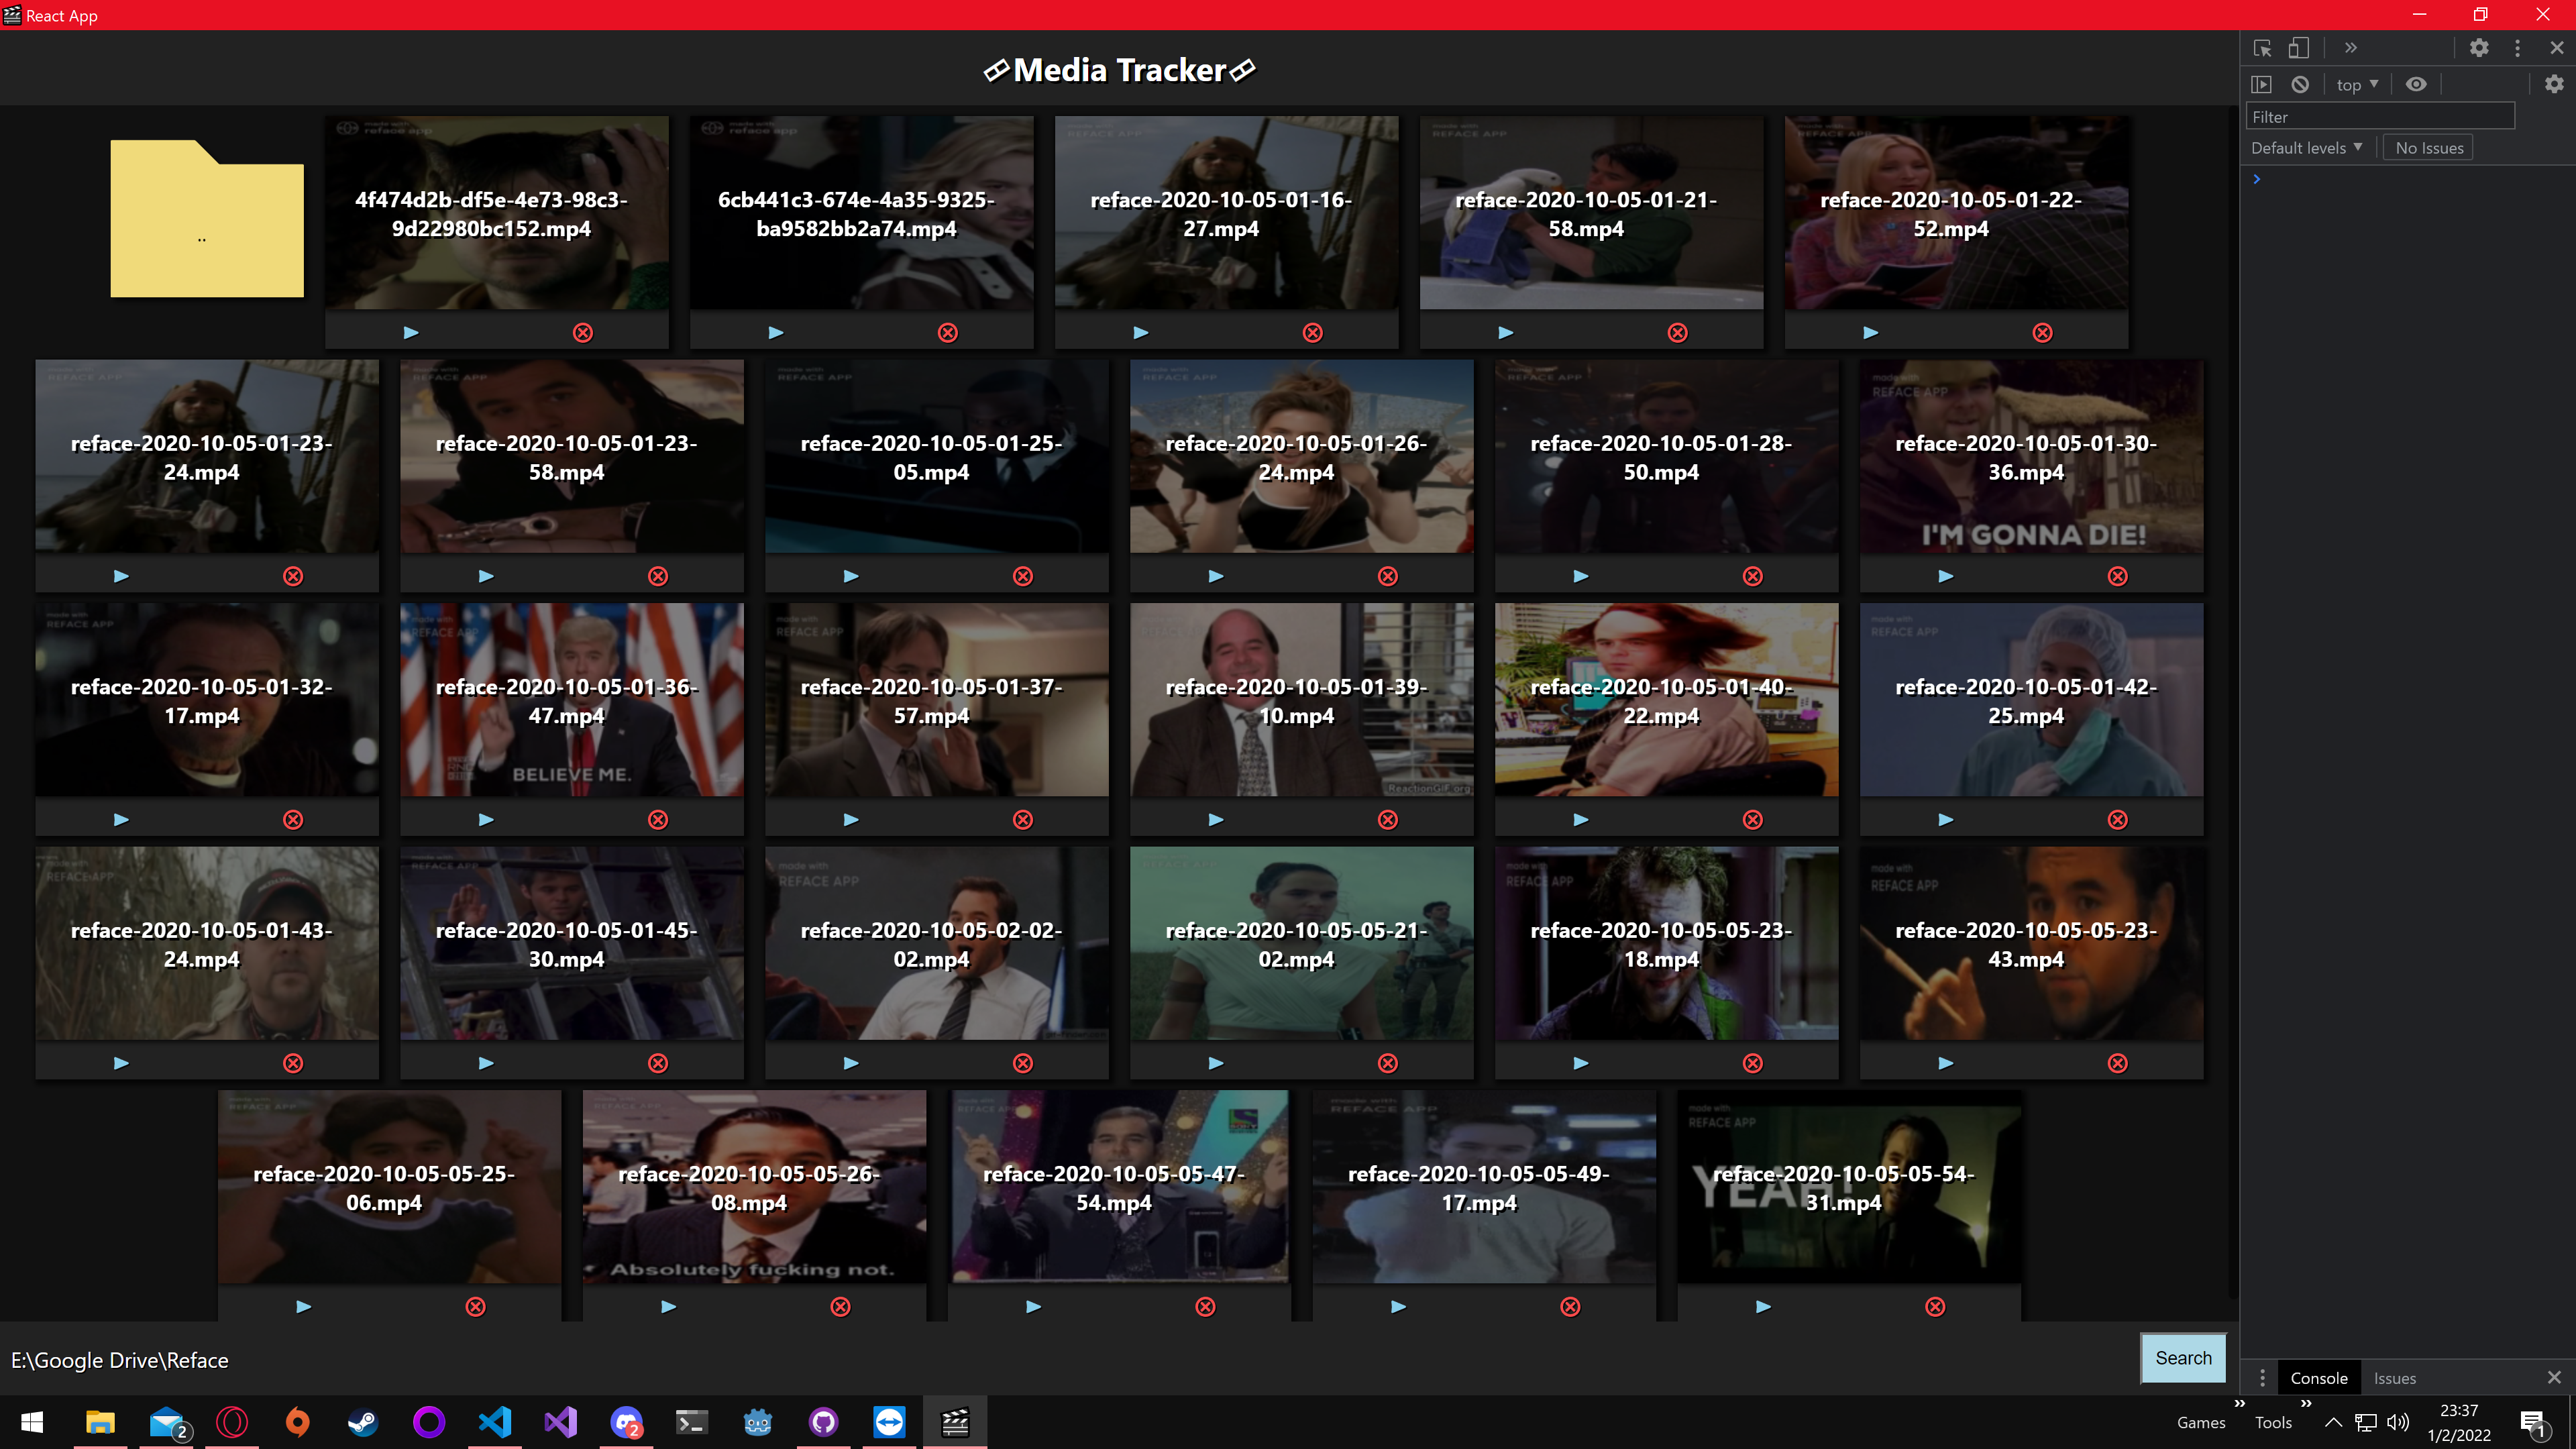This screenshot has height=1449, width=2576.
Task: Open File Explorer from taskbar
Action: pyautogui.click(x=100, y=1421)
